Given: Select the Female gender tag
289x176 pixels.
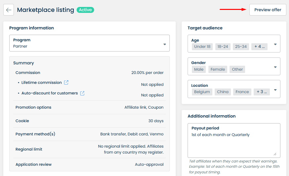Looking at the screenshot, I should pos(218,69).
